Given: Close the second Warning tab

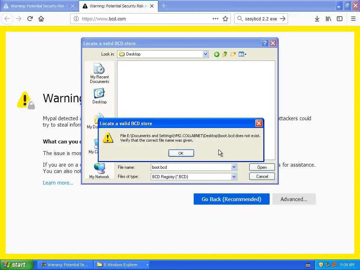Looking at the screenshot, I should (152, 6).
